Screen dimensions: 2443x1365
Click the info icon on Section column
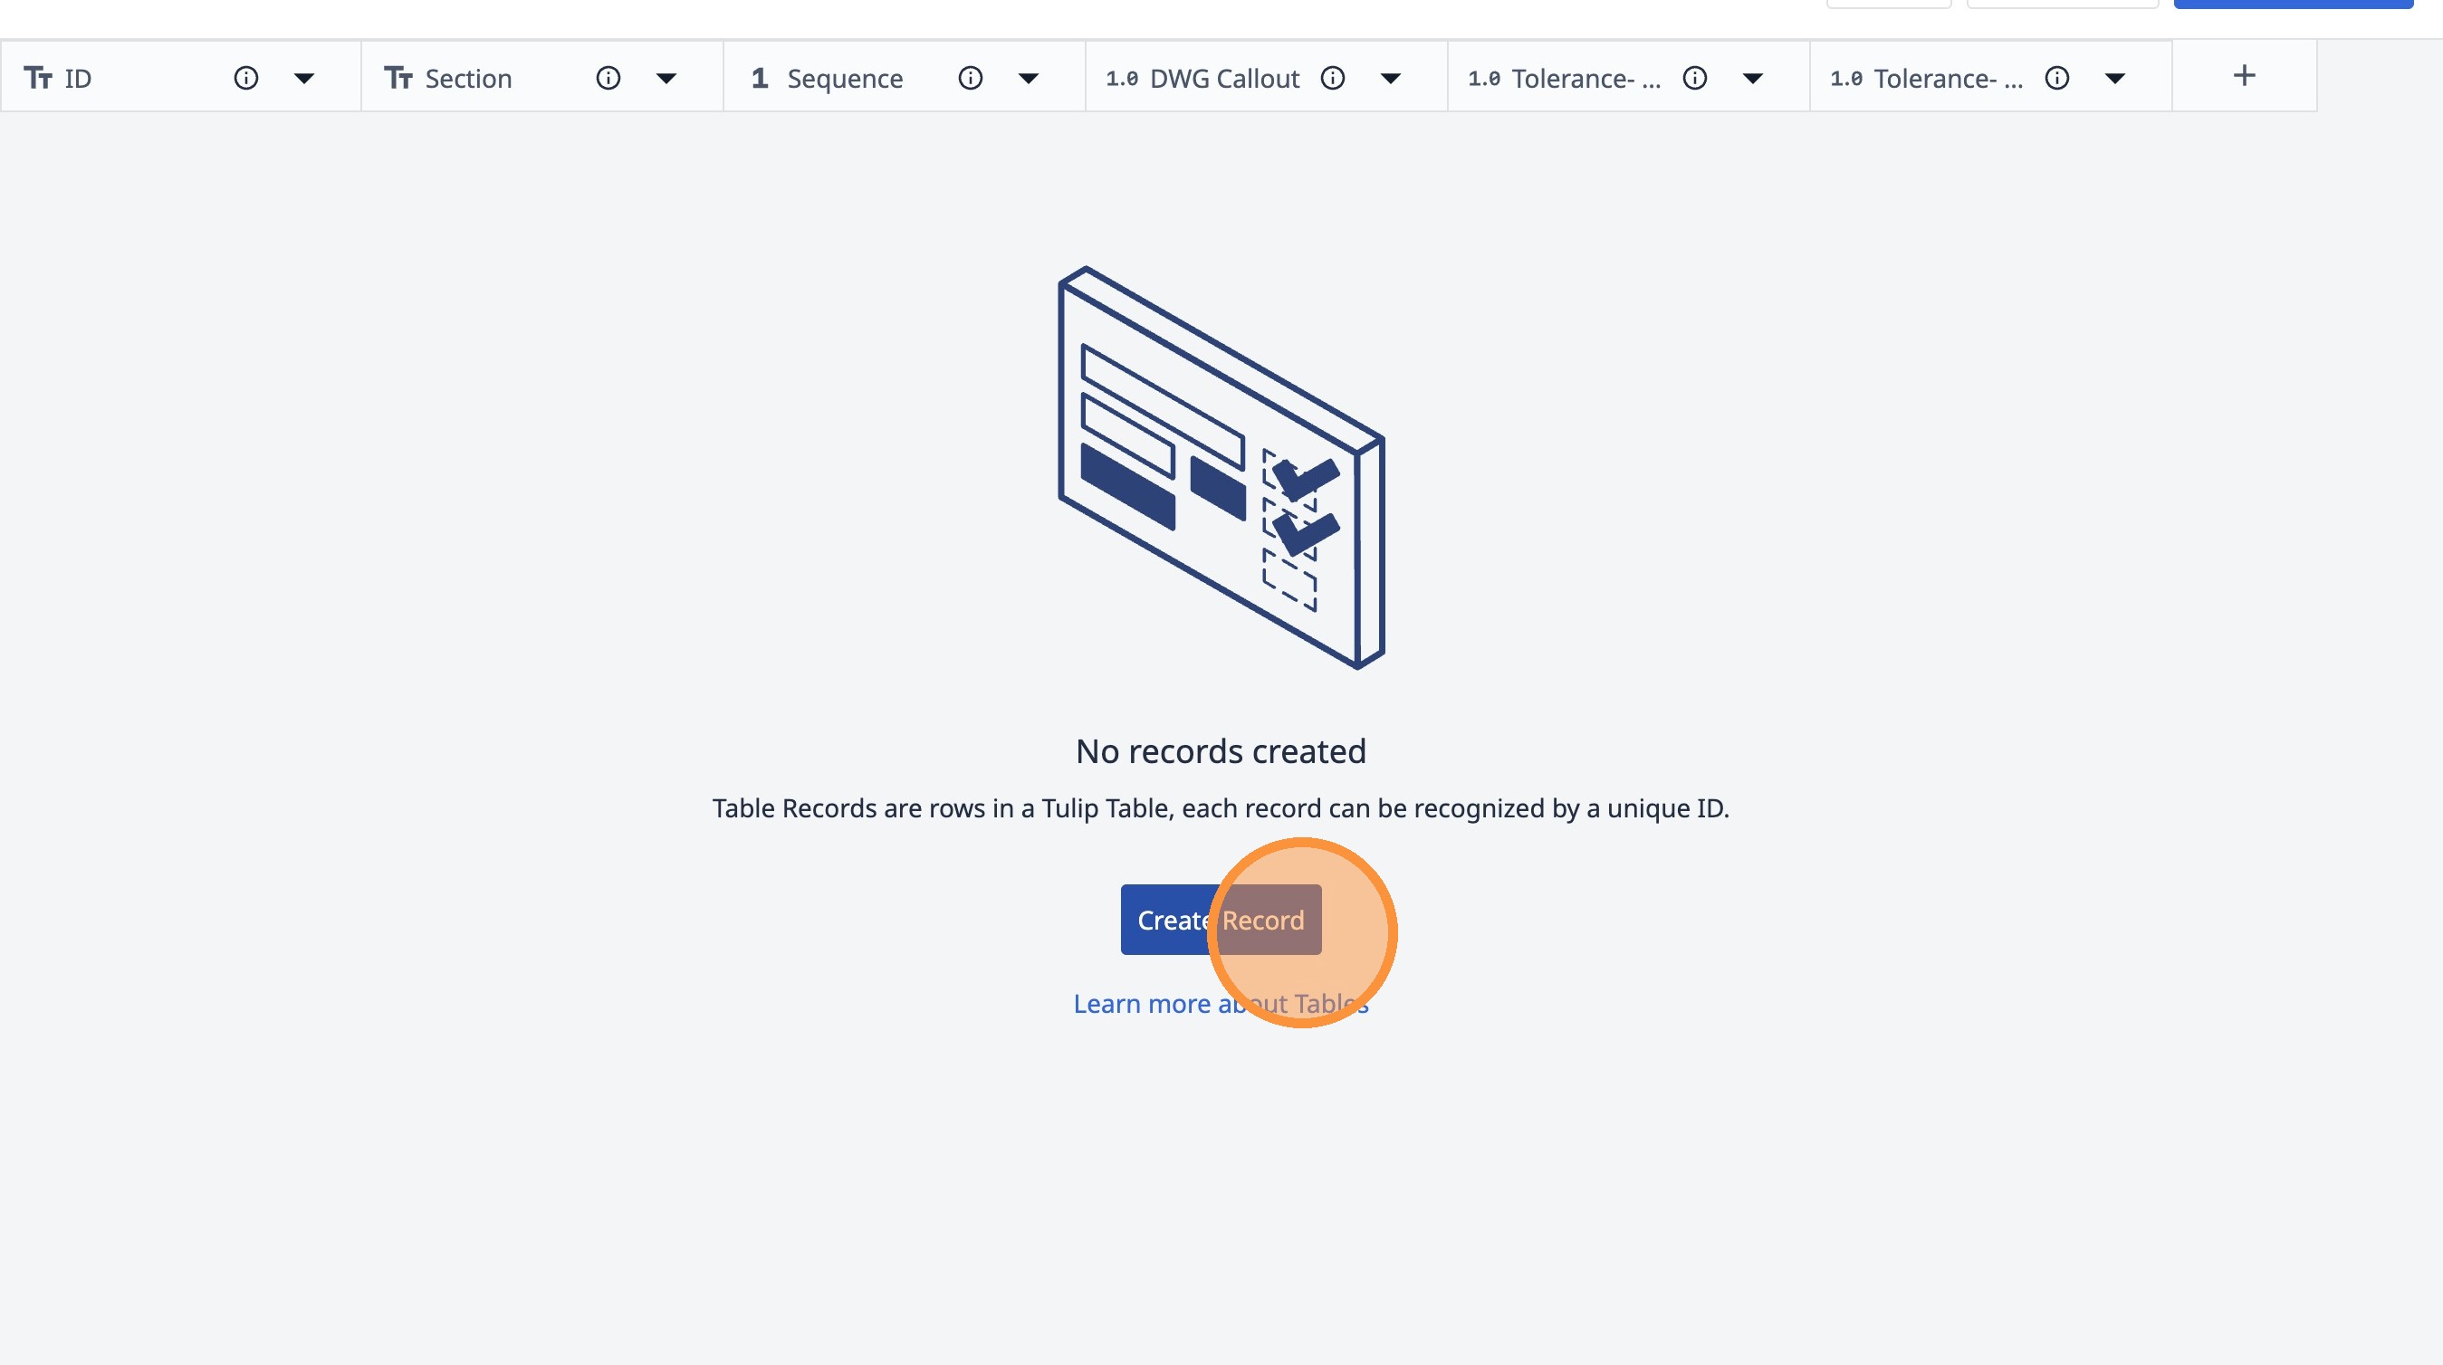tap(608, 78)
